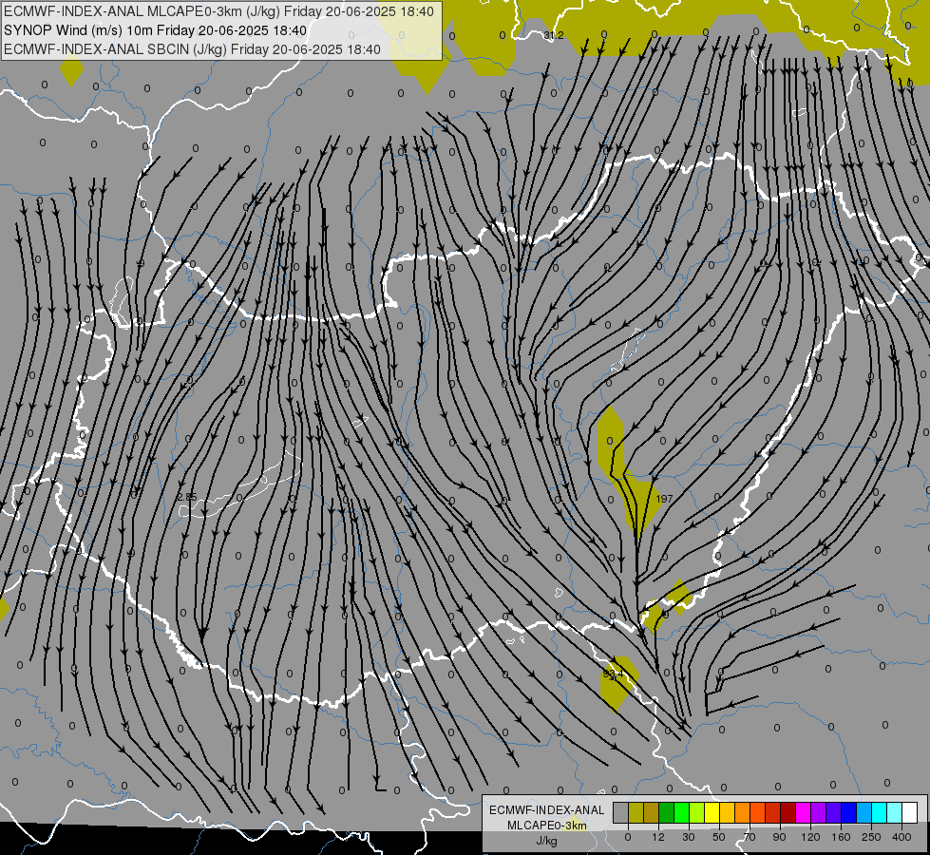The height and width of the screenshot is (855, 930).
Task: Click the '250' legend tick label
Action: pos(871,837)
